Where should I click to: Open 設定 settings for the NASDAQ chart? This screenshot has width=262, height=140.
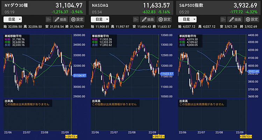[164, 20]
